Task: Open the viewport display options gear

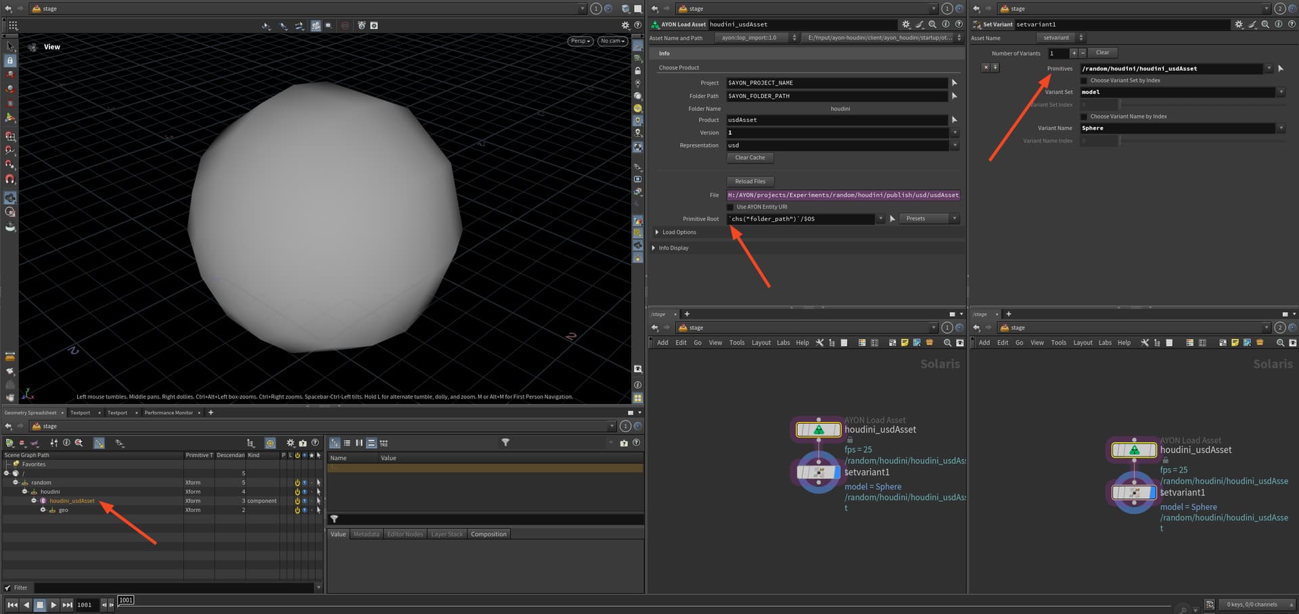Action: 625,25
